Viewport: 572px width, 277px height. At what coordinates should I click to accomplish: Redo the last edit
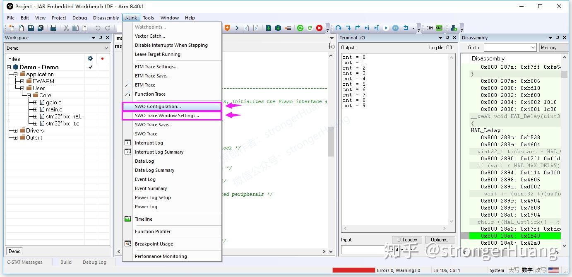[x=108, y=28]
